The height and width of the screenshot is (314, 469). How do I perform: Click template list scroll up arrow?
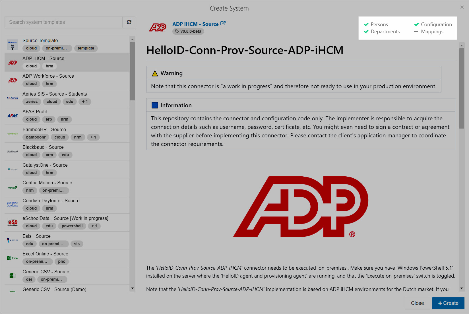click(x=132, y=39)
